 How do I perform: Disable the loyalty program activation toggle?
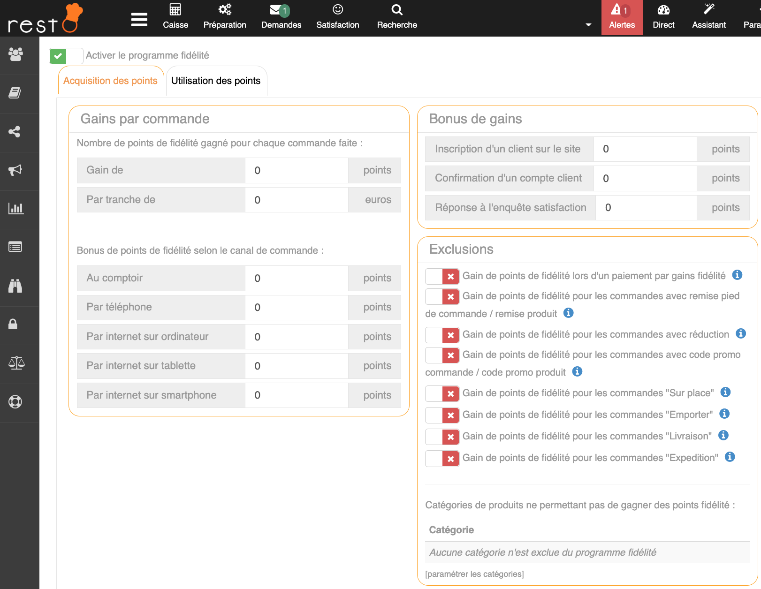(x=66, y=56)
